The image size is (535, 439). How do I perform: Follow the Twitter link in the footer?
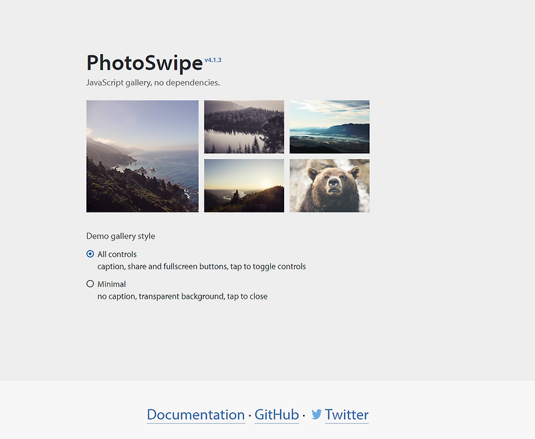(346, 414)
